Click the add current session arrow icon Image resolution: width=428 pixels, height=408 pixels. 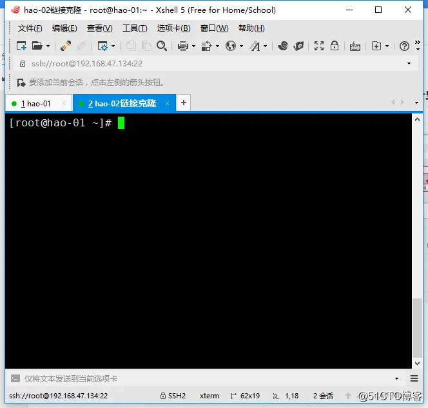[21, 83]
